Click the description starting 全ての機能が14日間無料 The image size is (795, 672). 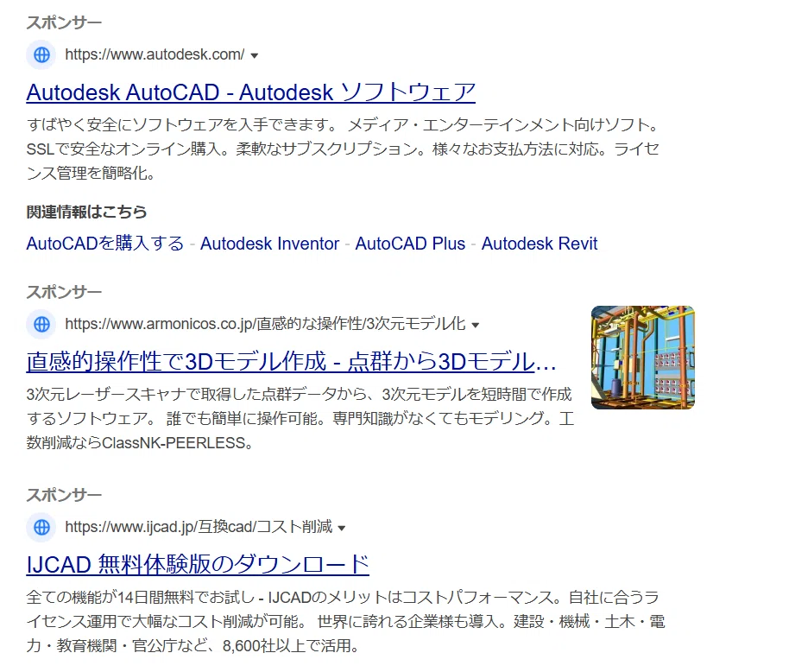pos(346,621)
